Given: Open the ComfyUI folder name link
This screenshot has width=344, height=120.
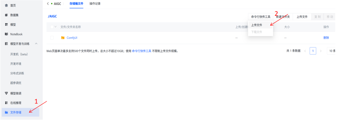Looking at the screenshot, I should click(x=72, y=38).
